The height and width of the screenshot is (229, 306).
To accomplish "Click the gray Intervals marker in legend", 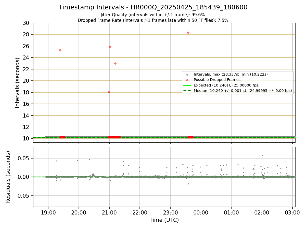I will tap(187, 75).
